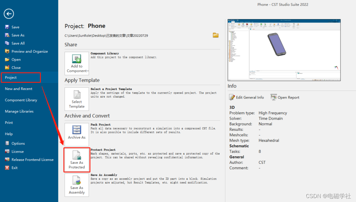The width and height of the screenshot is (356, 202).
Task: Click the Save As Protected button
Action: [x=77, y=160]
